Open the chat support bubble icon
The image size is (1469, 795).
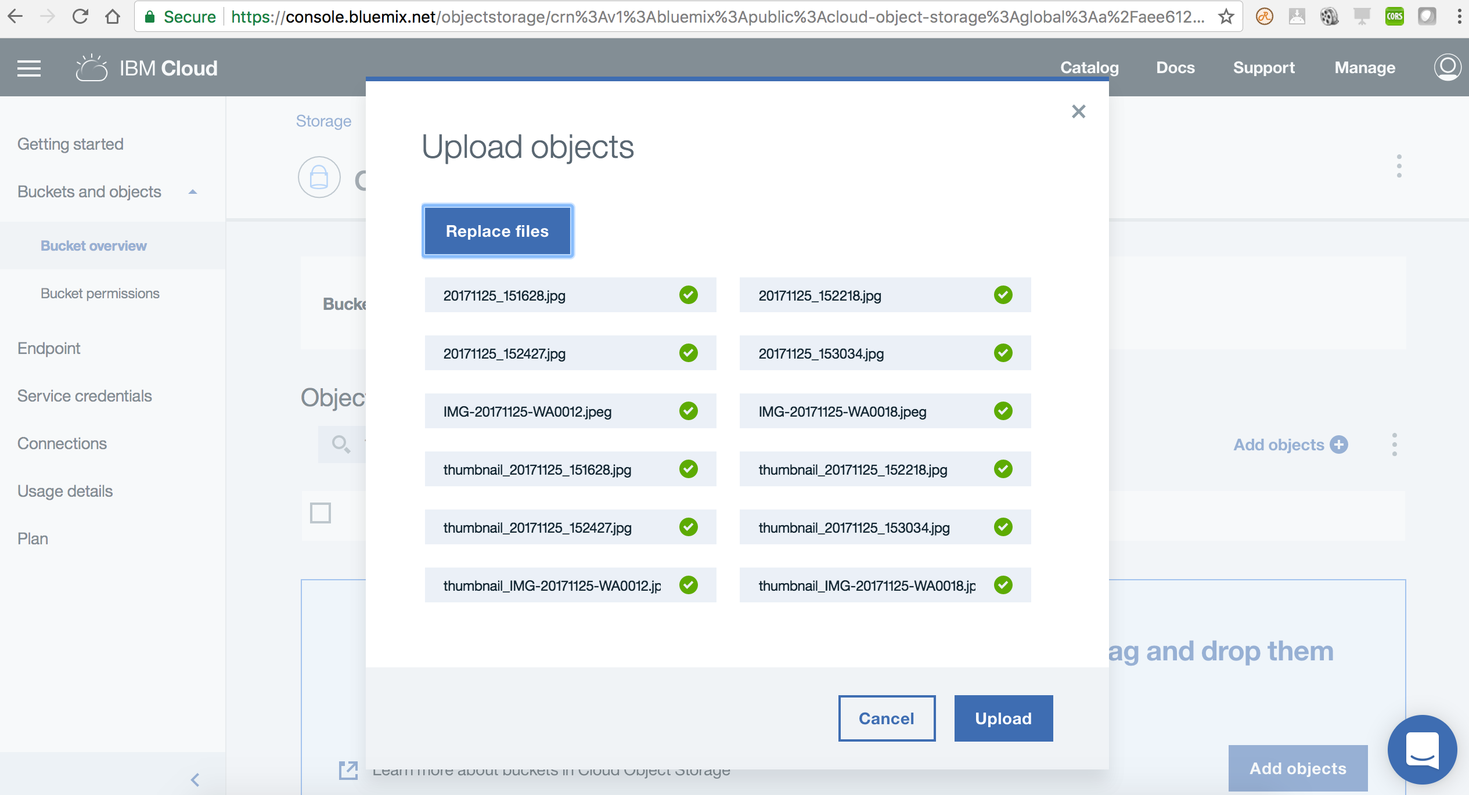point(1422,749)
